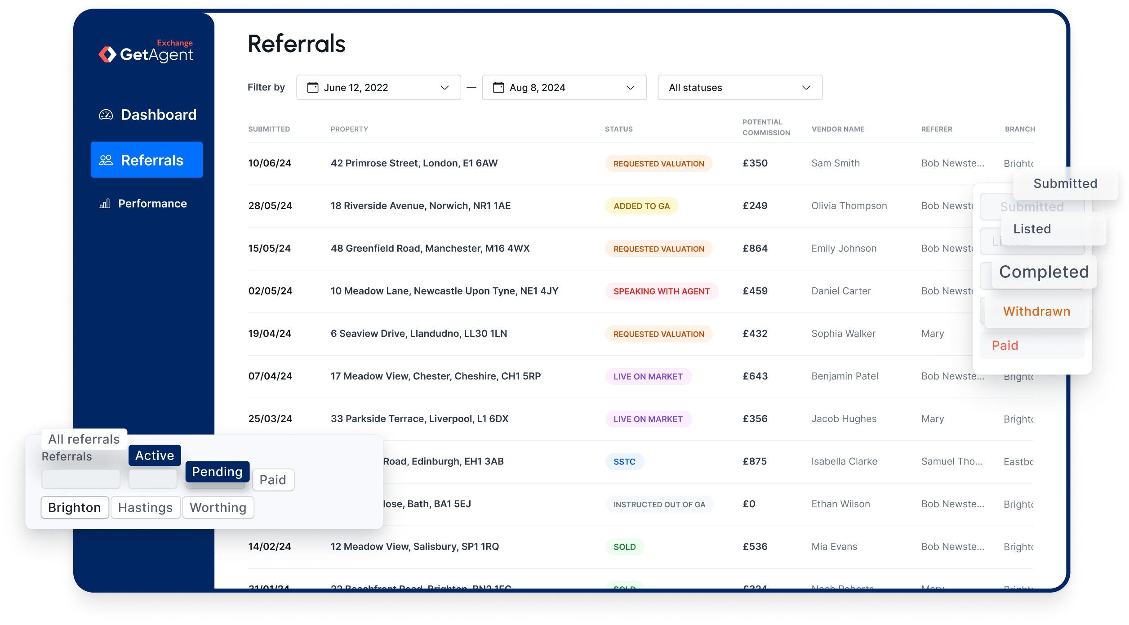
Task: Click the Referrals people icon
Action: point(106,160)
